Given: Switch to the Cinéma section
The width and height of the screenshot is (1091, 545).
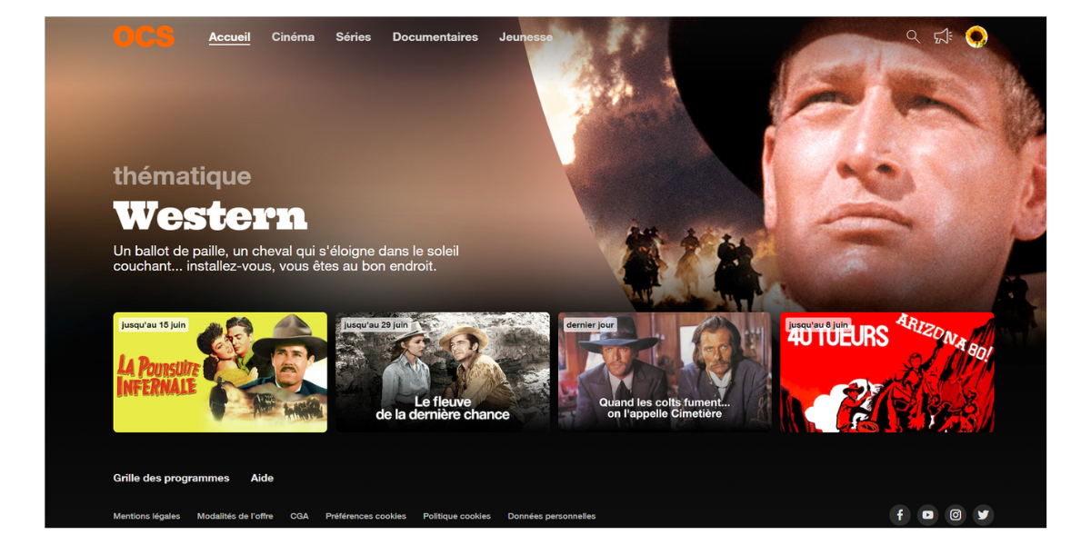Looking at the screenshot, I should (x=293, y=37).
